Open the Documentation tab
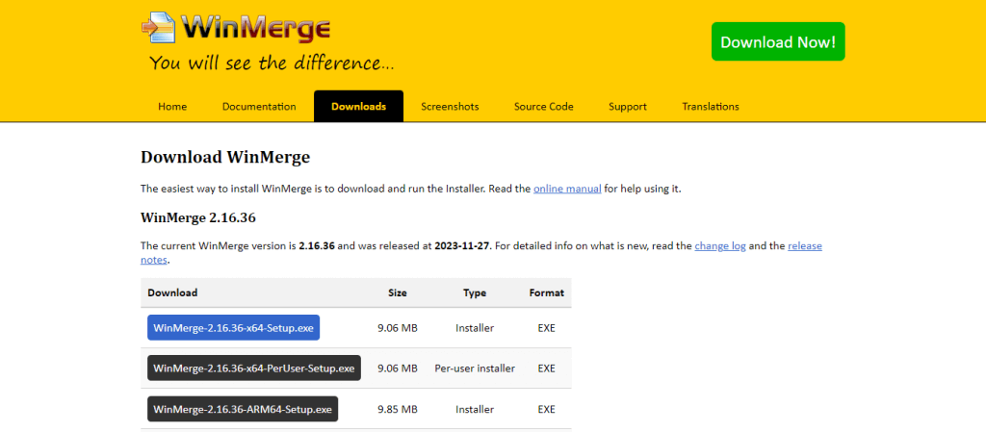This screenshot has height=432, width=986. tap(259, 107)
